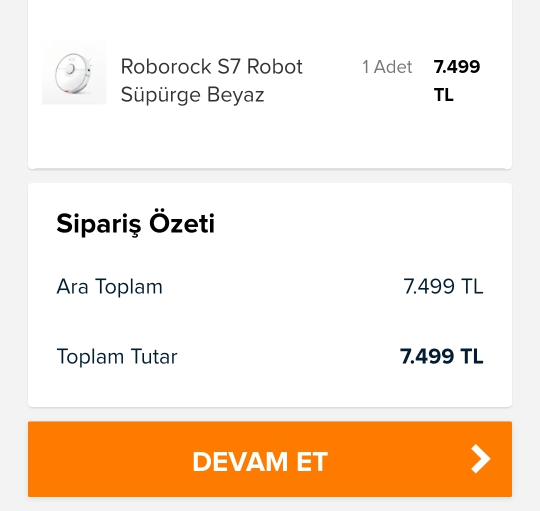540x511 pixels.
Task: Tap the space between Ara Toplam and Toplam Tutar
Action: (269, 321)
